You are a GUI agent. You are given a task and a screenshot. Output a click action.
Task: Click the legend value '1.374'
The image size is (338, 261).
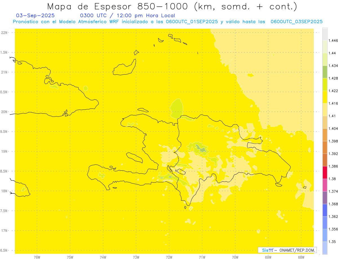[x=333, y=191]
